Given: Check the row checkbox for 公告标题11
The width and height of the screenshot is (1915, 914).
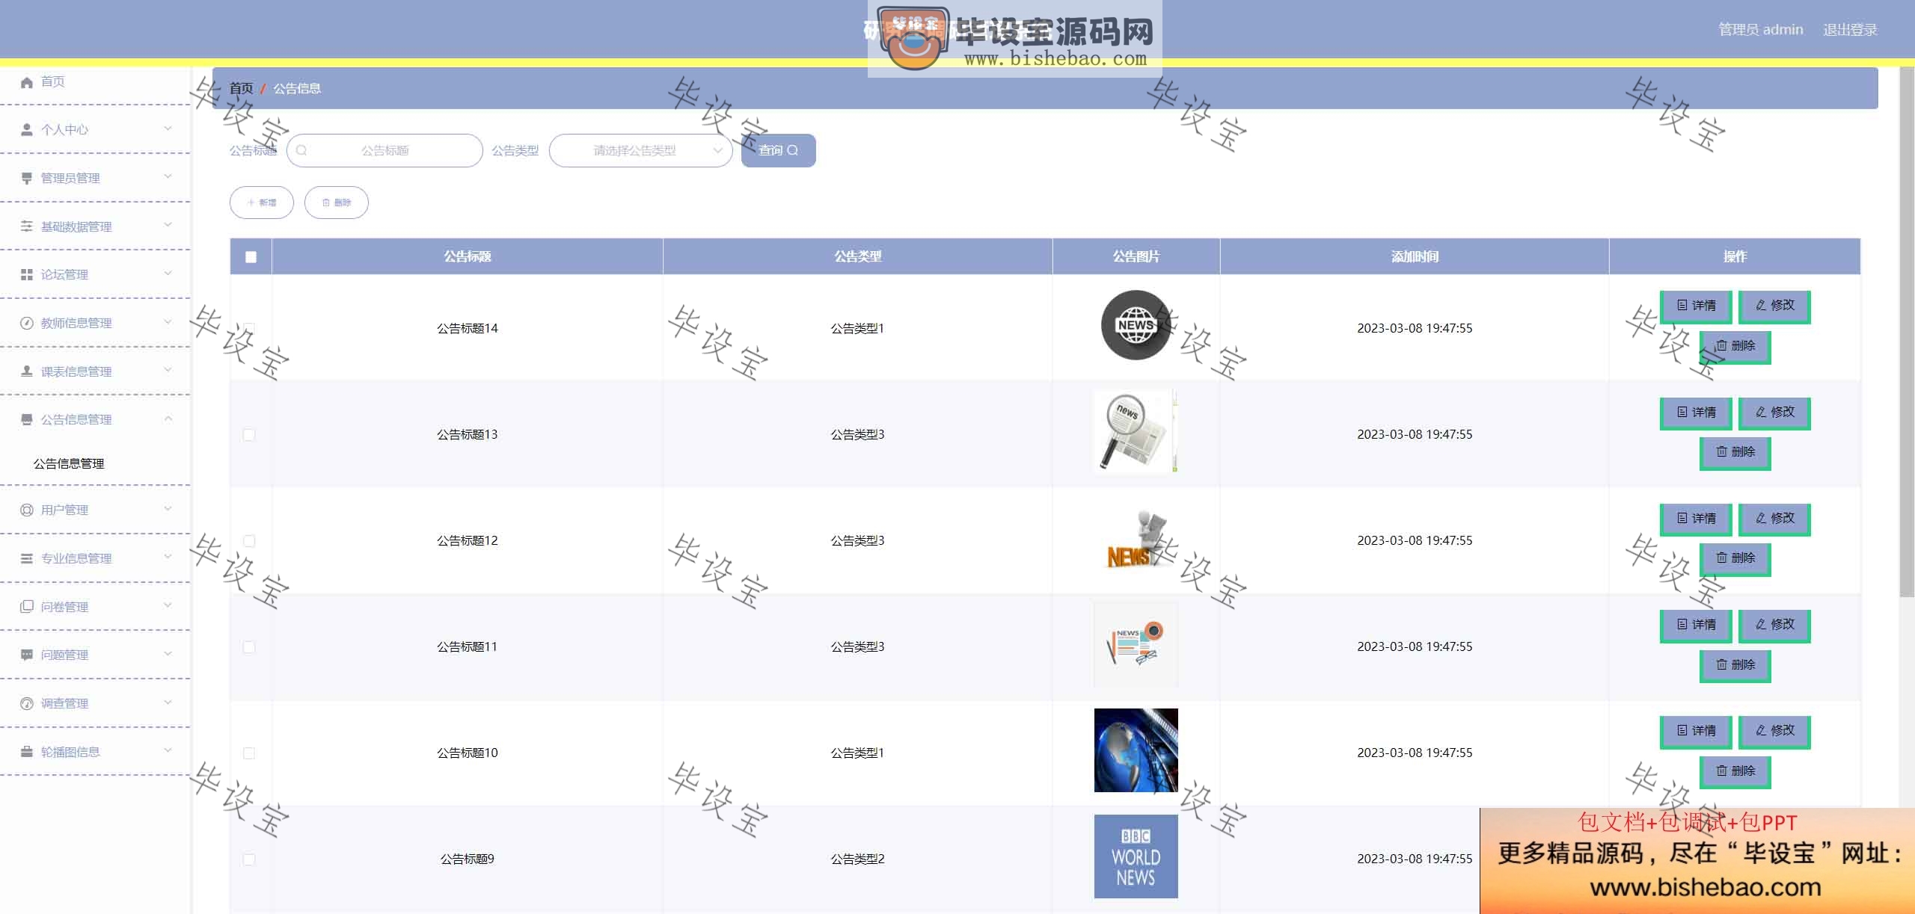Looking at the screenshot, I should (x=249, y=647).
